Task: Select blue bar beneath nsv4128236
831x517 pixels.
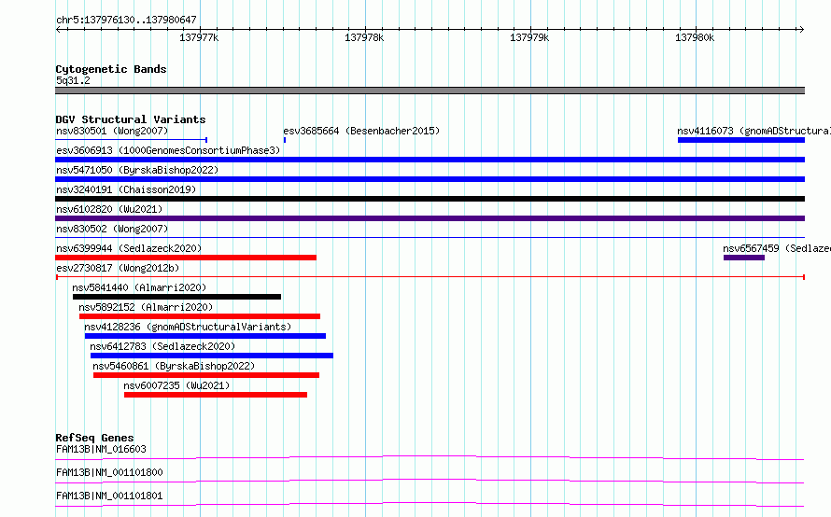Action: click(205, 336)
